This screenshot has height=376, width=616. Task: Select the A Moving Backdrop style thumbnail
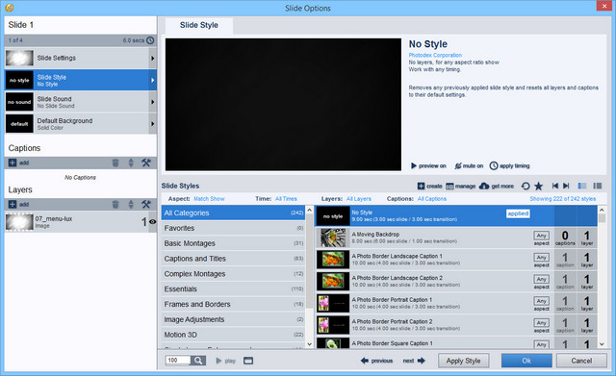[333, 238]
